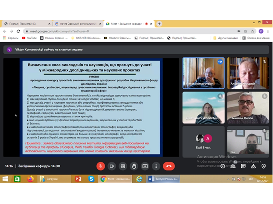Open Сервисы apps bookmark

click(11, 38)
